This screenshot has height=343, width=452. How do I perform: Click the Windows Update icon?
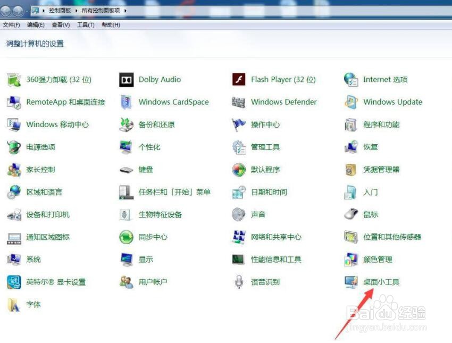pos(351,102)
